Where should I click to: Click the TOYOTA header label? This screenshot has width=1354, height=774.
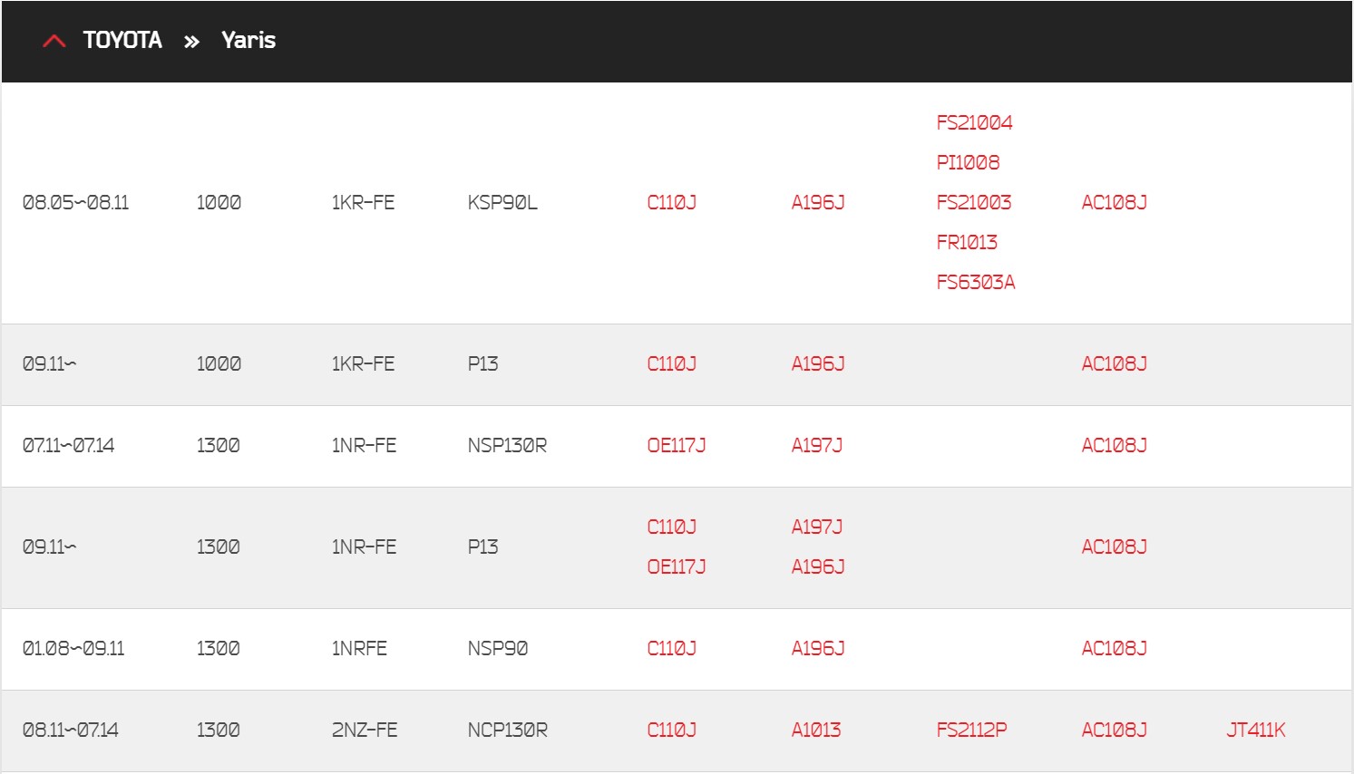122,40
